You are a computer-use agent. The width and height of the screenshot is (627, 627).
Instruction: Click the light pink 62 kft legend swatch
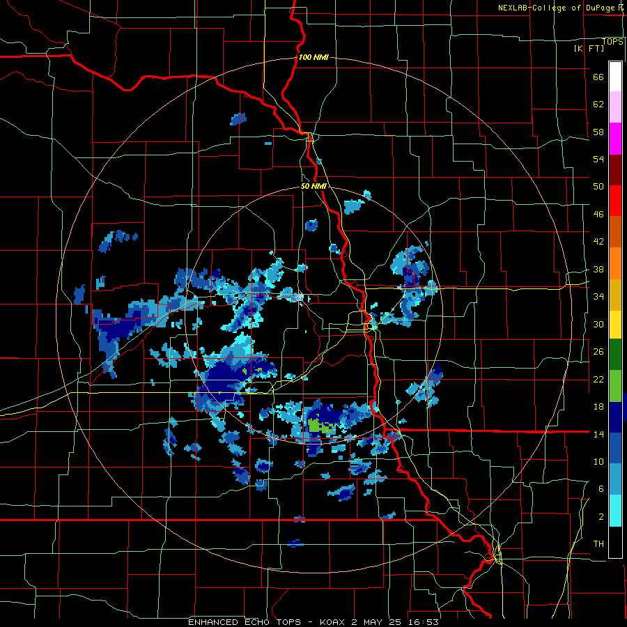(x=615, y=107)
